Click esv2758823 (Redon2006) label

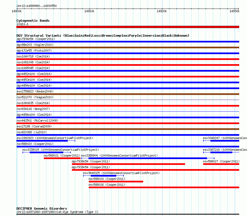(35, 92)
